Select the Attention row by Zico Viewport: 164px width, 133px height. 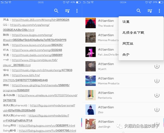click(x=123, y=110)
